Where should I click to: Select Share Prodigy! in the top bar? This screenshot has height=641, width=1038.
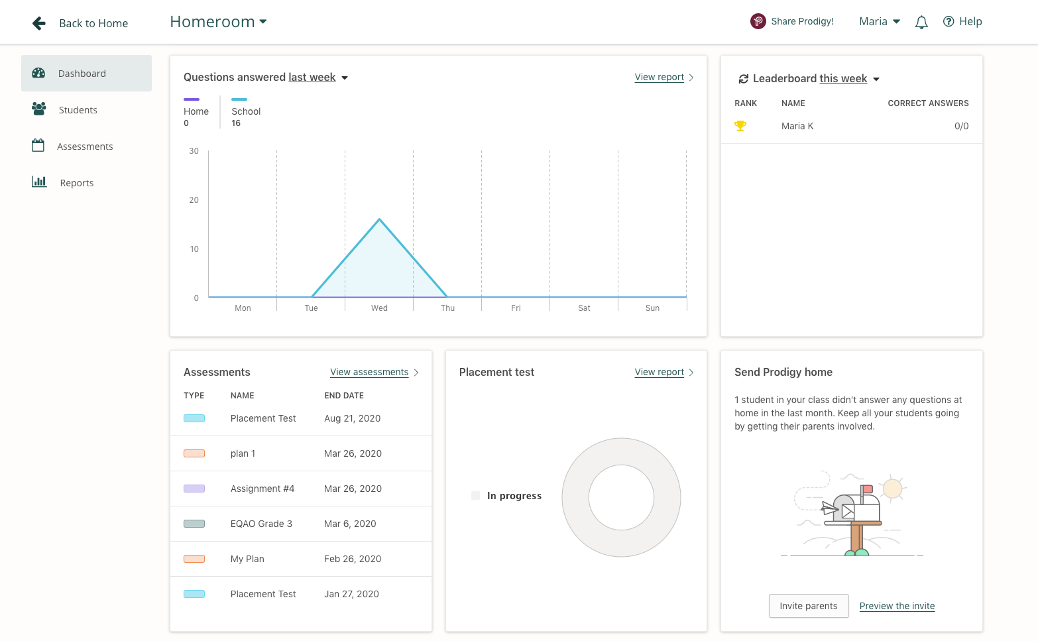pyautogui.click(x=802, y=21)
